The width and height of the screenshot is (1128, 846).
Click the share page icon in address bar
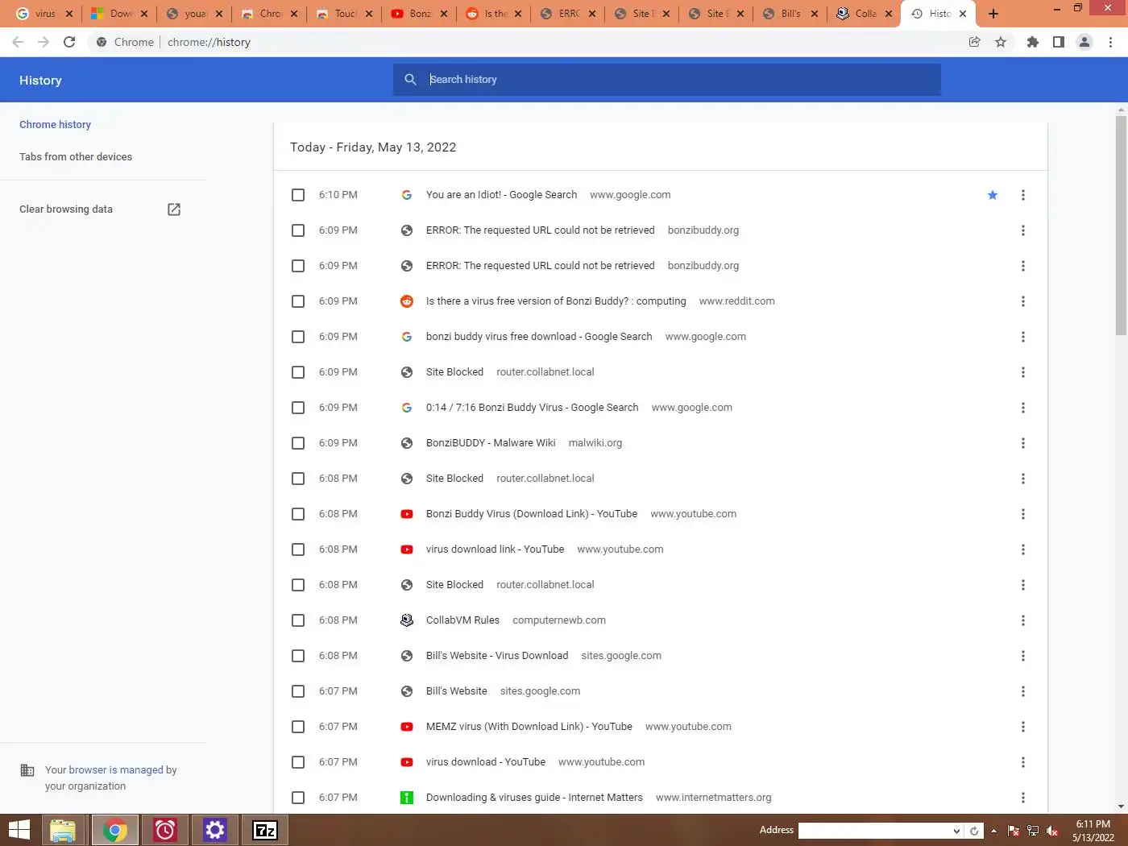[974, 42]
